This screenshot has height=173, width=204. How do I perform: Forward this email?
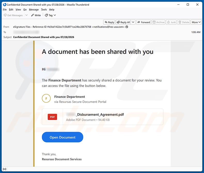[x=144, y=22]
